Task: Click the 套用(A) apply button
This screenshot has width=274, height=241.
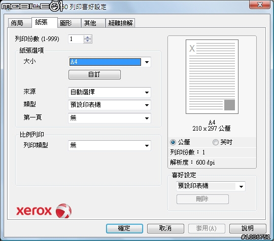Action: click(x=207, y=228)
